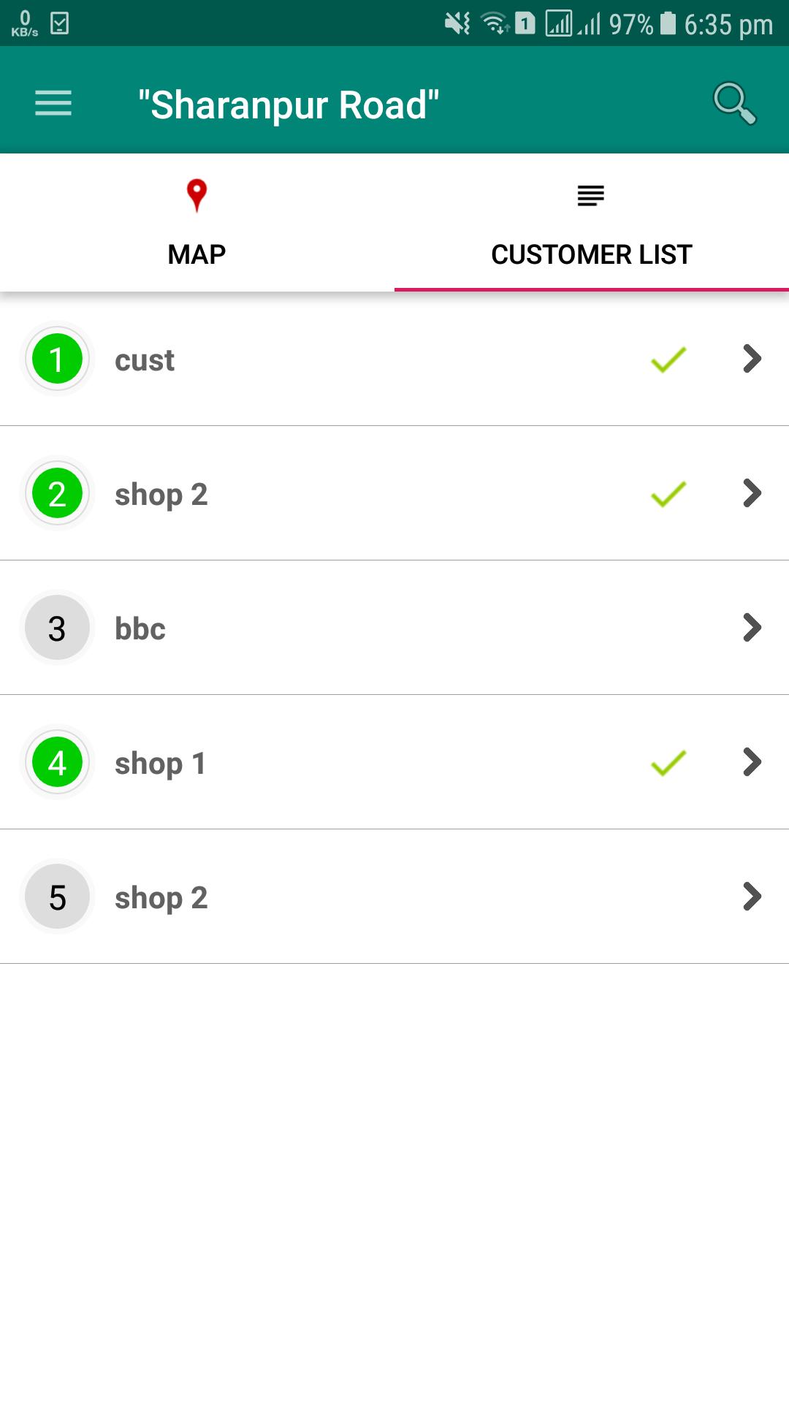This screenshot has width=789, height=1403.
Task: Tap the customer list lines icon
Action: coord(591,196)
